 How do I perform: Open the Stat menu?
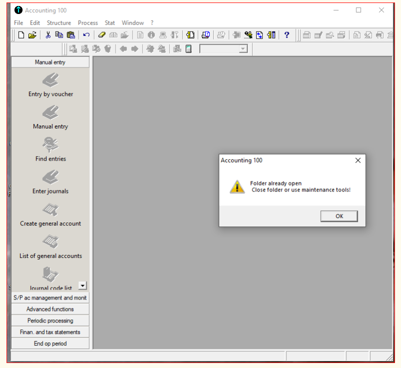(110, 23)
